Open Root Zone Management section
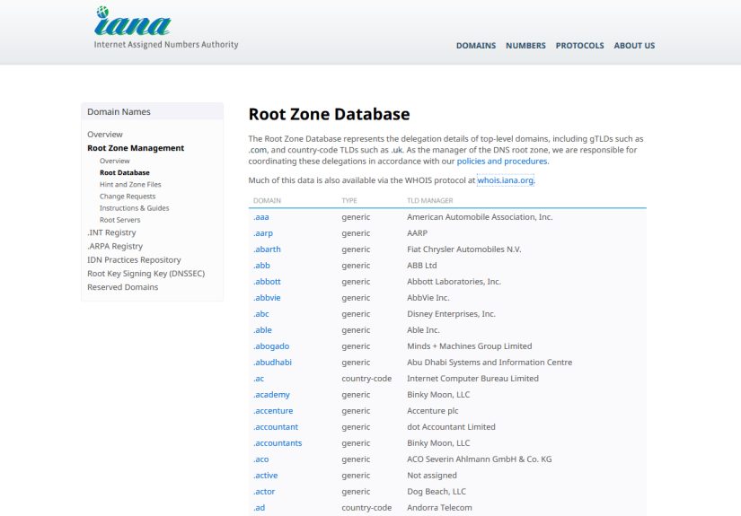This screenshot has width=741, height=516. coord(136,148)
